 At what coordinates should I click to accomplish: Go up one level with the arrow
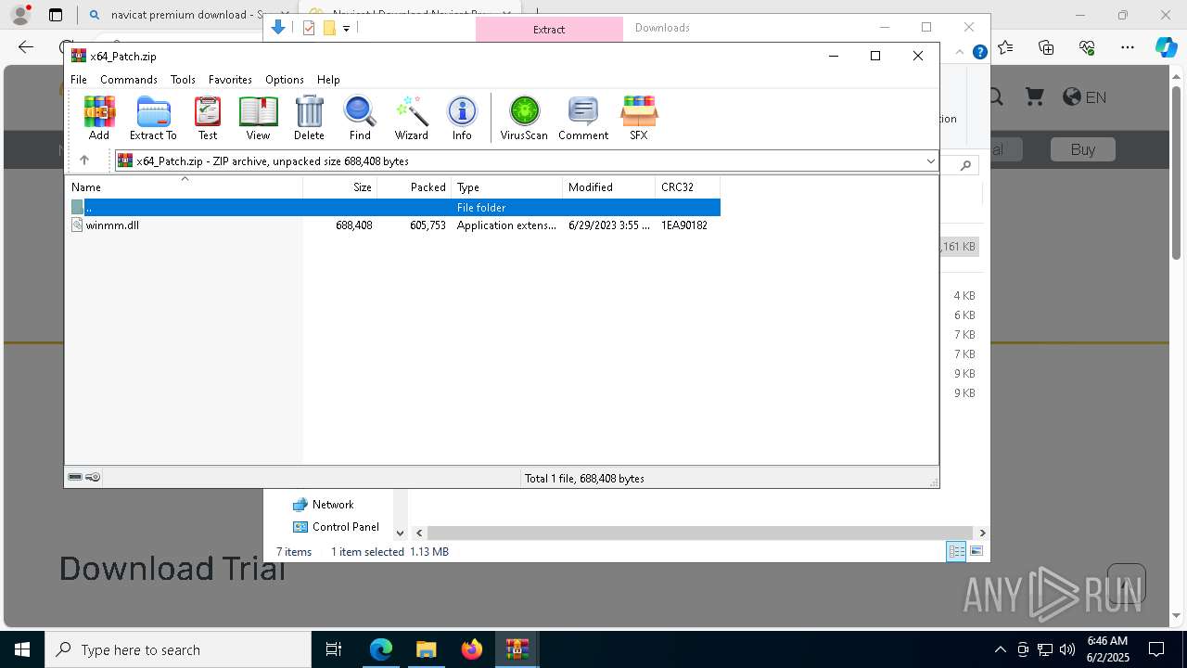click(84, 161)
